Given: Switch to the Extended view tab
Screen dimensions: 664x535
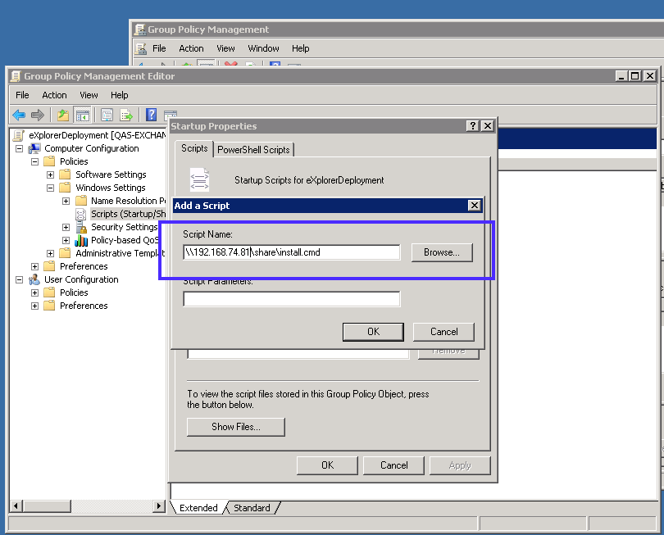Looking at the screenshot, I should coord(198,508).
